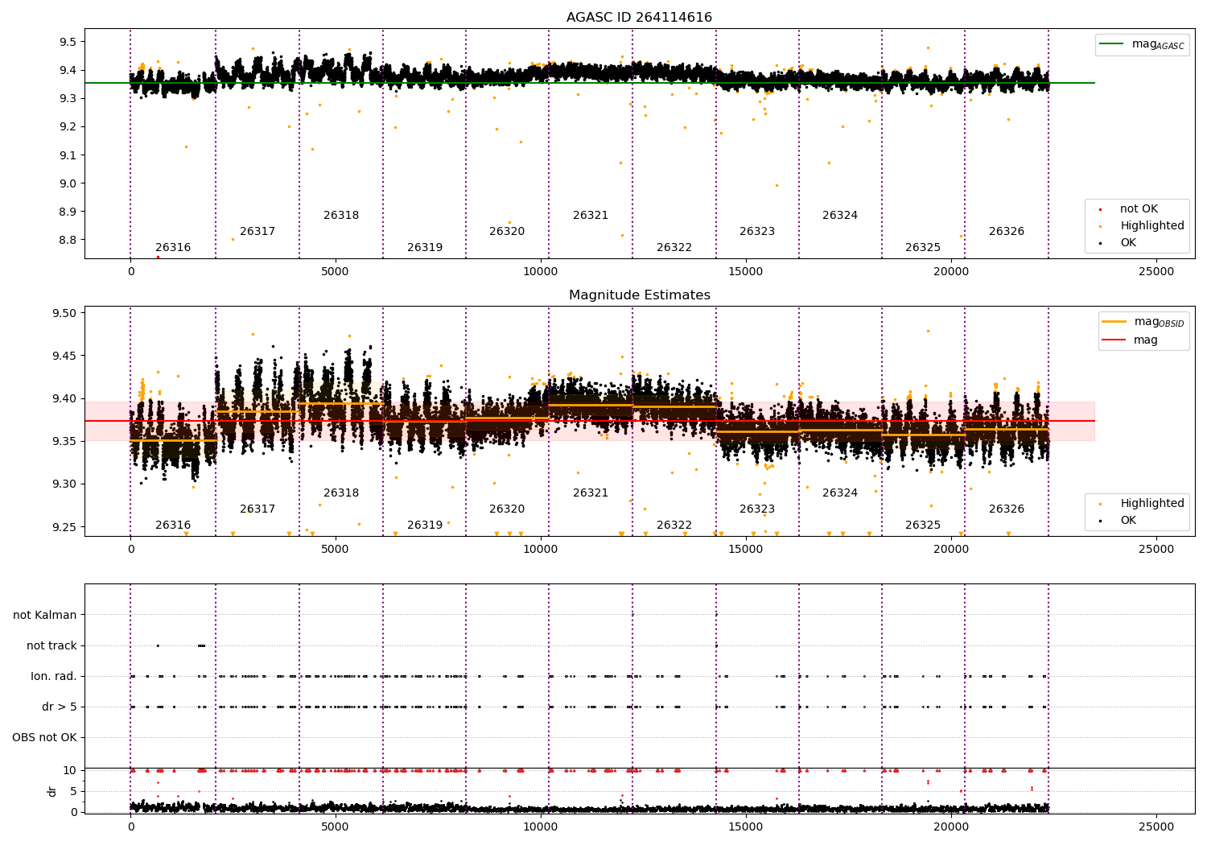Click the 9.2 y-axis tick label
Screen dimensions: 1207x845
[x=67, y=127]
